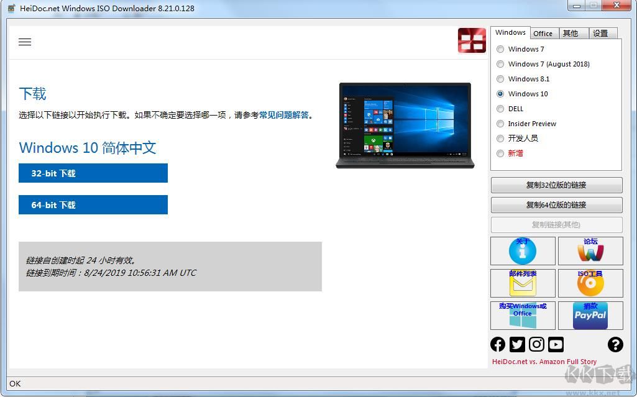
Task: Select the DELL option
Action: tap(500, 109)
